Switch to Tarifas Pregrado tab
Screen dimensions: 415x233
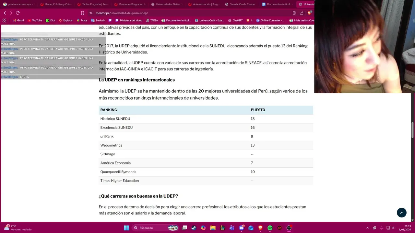(92, 4)
